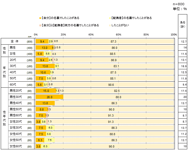Viewport: 188px width, 153px height.
Task: Click the 男性30代 orange bar showing 20.0
Action: [49, 97]
